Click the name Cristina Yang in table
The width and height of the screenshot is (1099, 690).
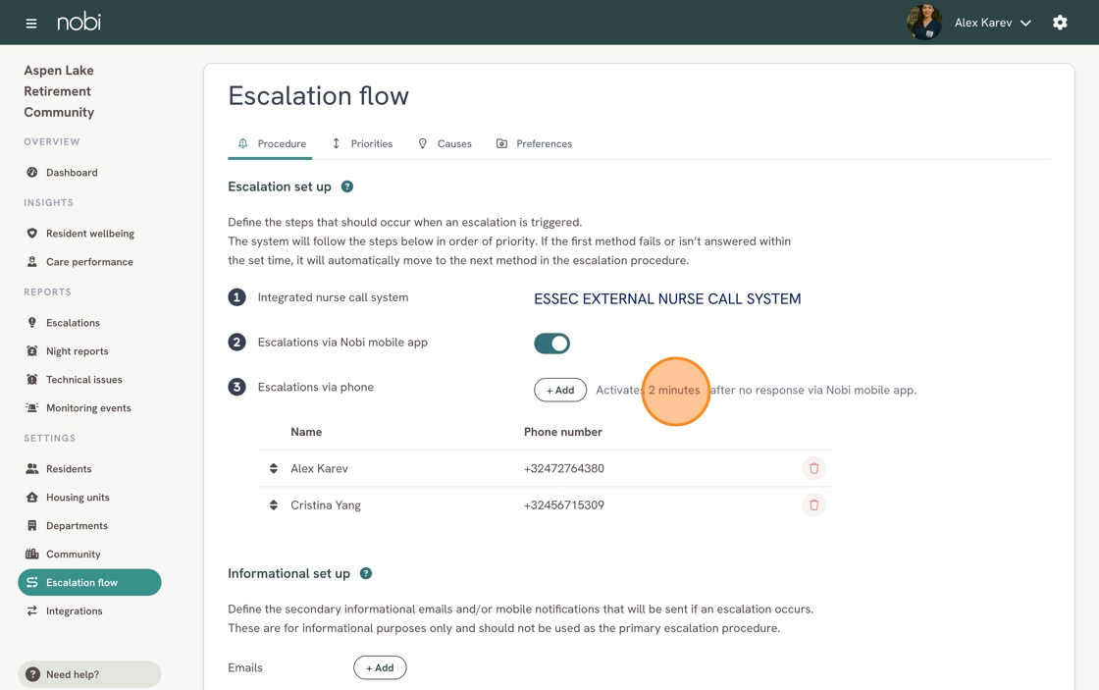coord(325,504)
